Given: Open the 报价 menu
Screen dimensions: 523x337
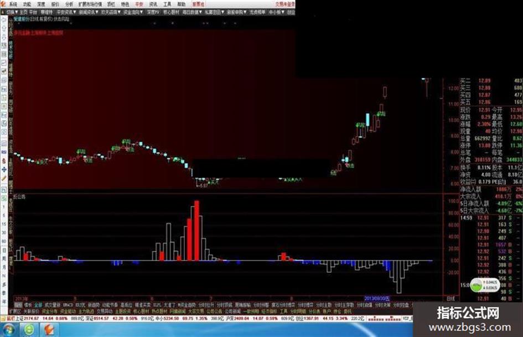Looking at the screenshot, I should click(x=55, y=4).
